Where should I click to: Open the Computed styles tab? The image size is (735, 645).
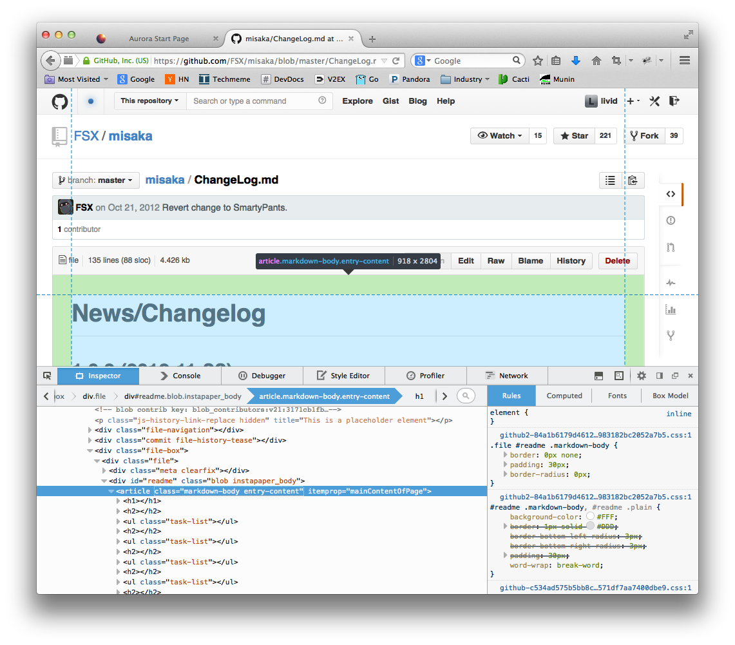pyautogui.click(x=564, y=396)
